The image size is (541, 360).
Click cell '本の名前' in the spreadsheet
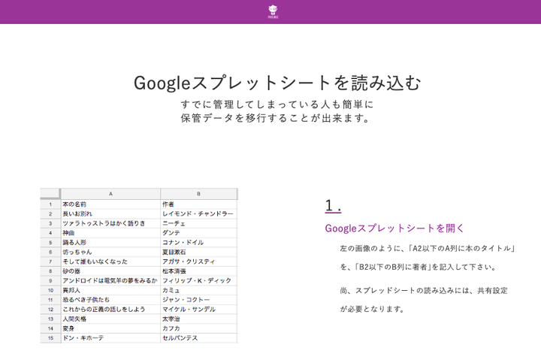coord(110,204)
